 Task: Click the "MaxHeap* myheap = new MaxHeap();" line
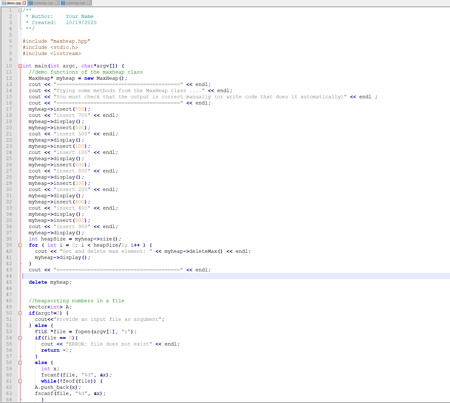[78, 78]
